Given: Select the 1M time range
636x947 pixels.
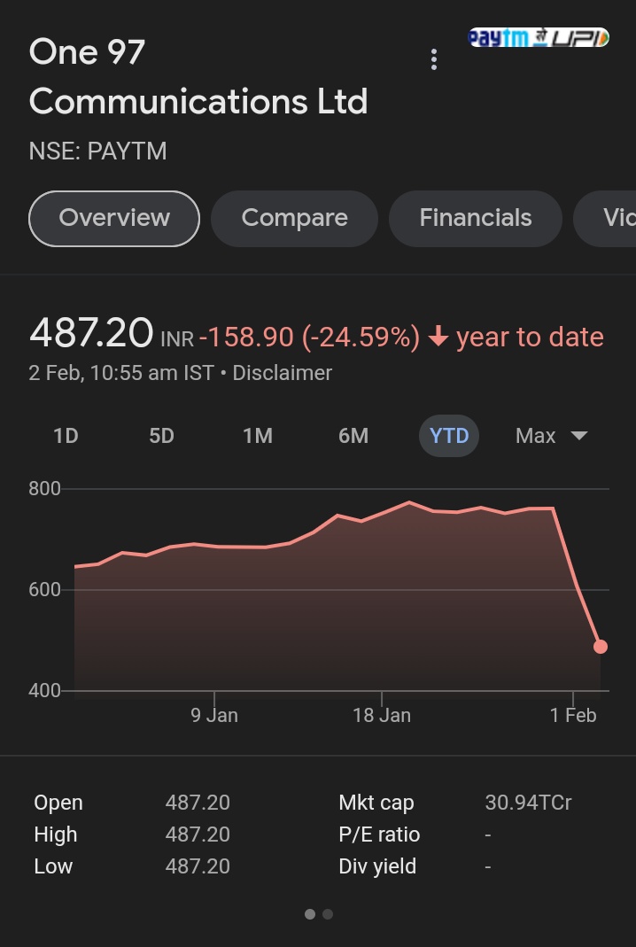Looking at the screenshot, I should point(258,436).
